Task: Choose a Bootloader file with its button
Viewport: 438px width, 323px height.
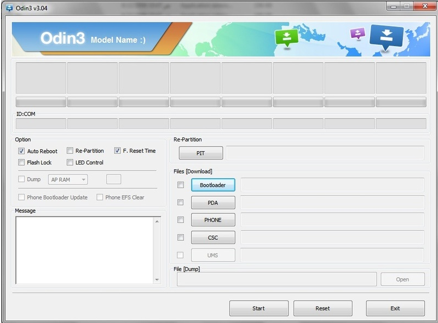Action: coord(213,185)
